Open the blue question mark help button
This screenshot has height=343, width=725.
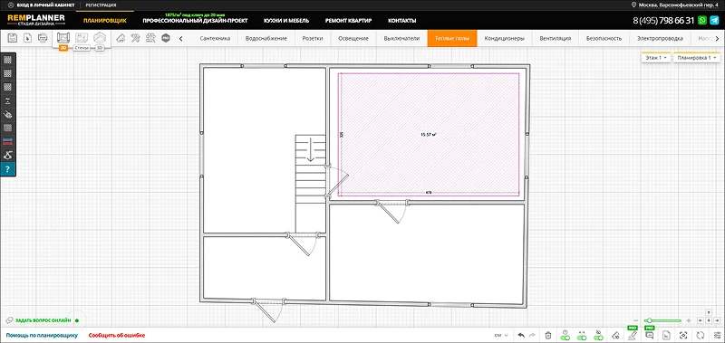(8, 169)
